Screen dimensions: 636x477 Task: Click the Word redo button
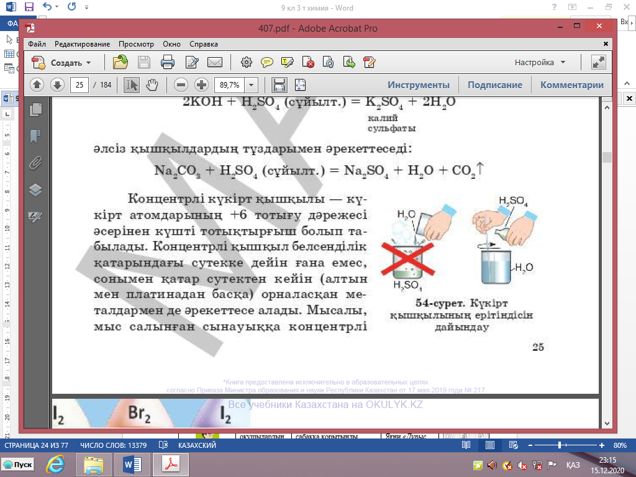click(x=72, y=6)
